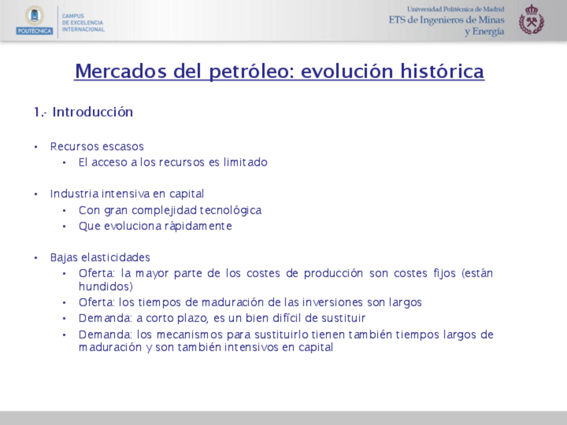Image resolution: width=567 pixels, height=425 pixels.
Task: Click the 'Campus de Excelencia Internacional' text
Action: (83, 23)
